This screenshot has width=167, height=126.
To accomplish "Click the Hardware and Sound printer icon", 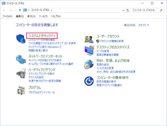I will click(x=21, y=74).
